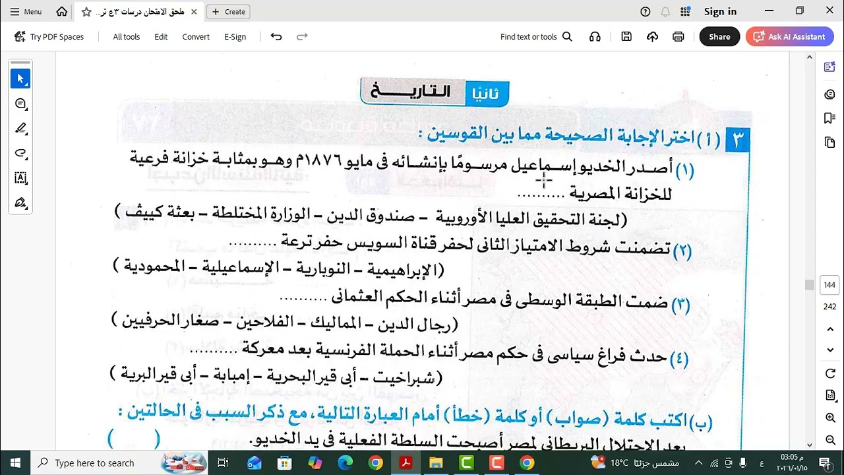Screen dimensions: 844x475
Task: Click Sign in
Action: (x=720, y=12)
